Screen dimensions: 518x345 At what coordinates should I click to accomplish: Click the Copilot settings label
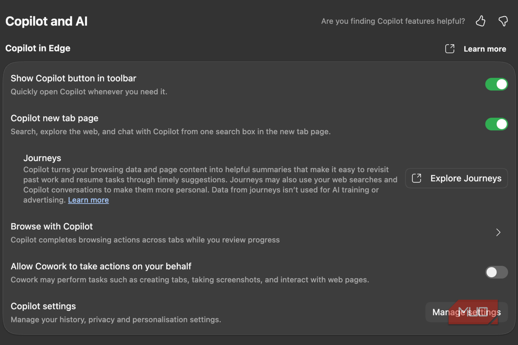click(x=43, y=306)
